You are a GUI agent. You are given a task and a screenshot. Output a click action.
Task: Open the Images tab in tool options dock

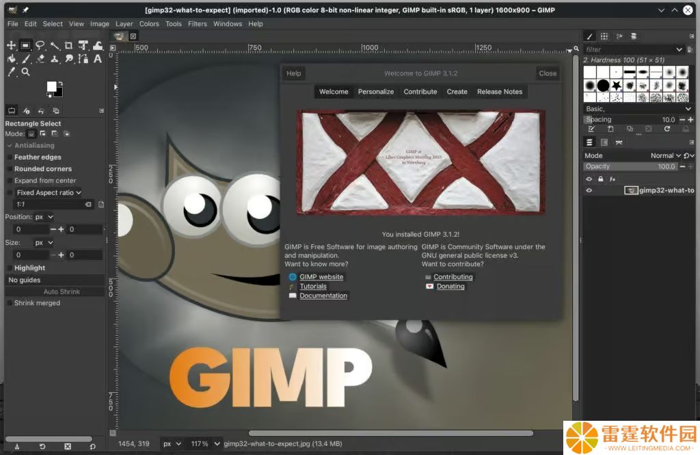[56, 111]
